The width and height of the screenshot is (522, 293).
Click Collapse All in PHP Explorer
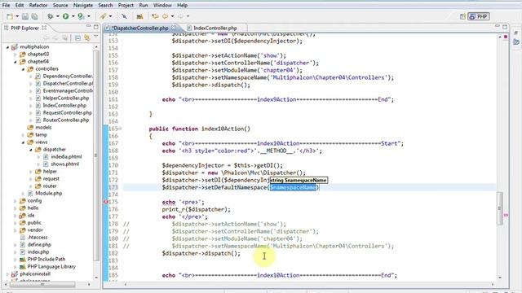coord(77,38)
